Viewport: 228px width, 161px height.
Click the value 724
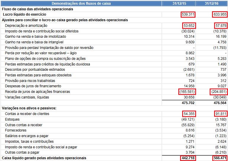click(192, 81)
